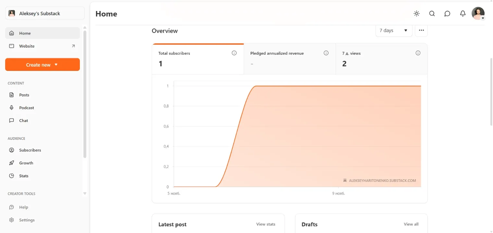Select the 7 д. views tab
The image size is (493, 233).
[382, 59]
